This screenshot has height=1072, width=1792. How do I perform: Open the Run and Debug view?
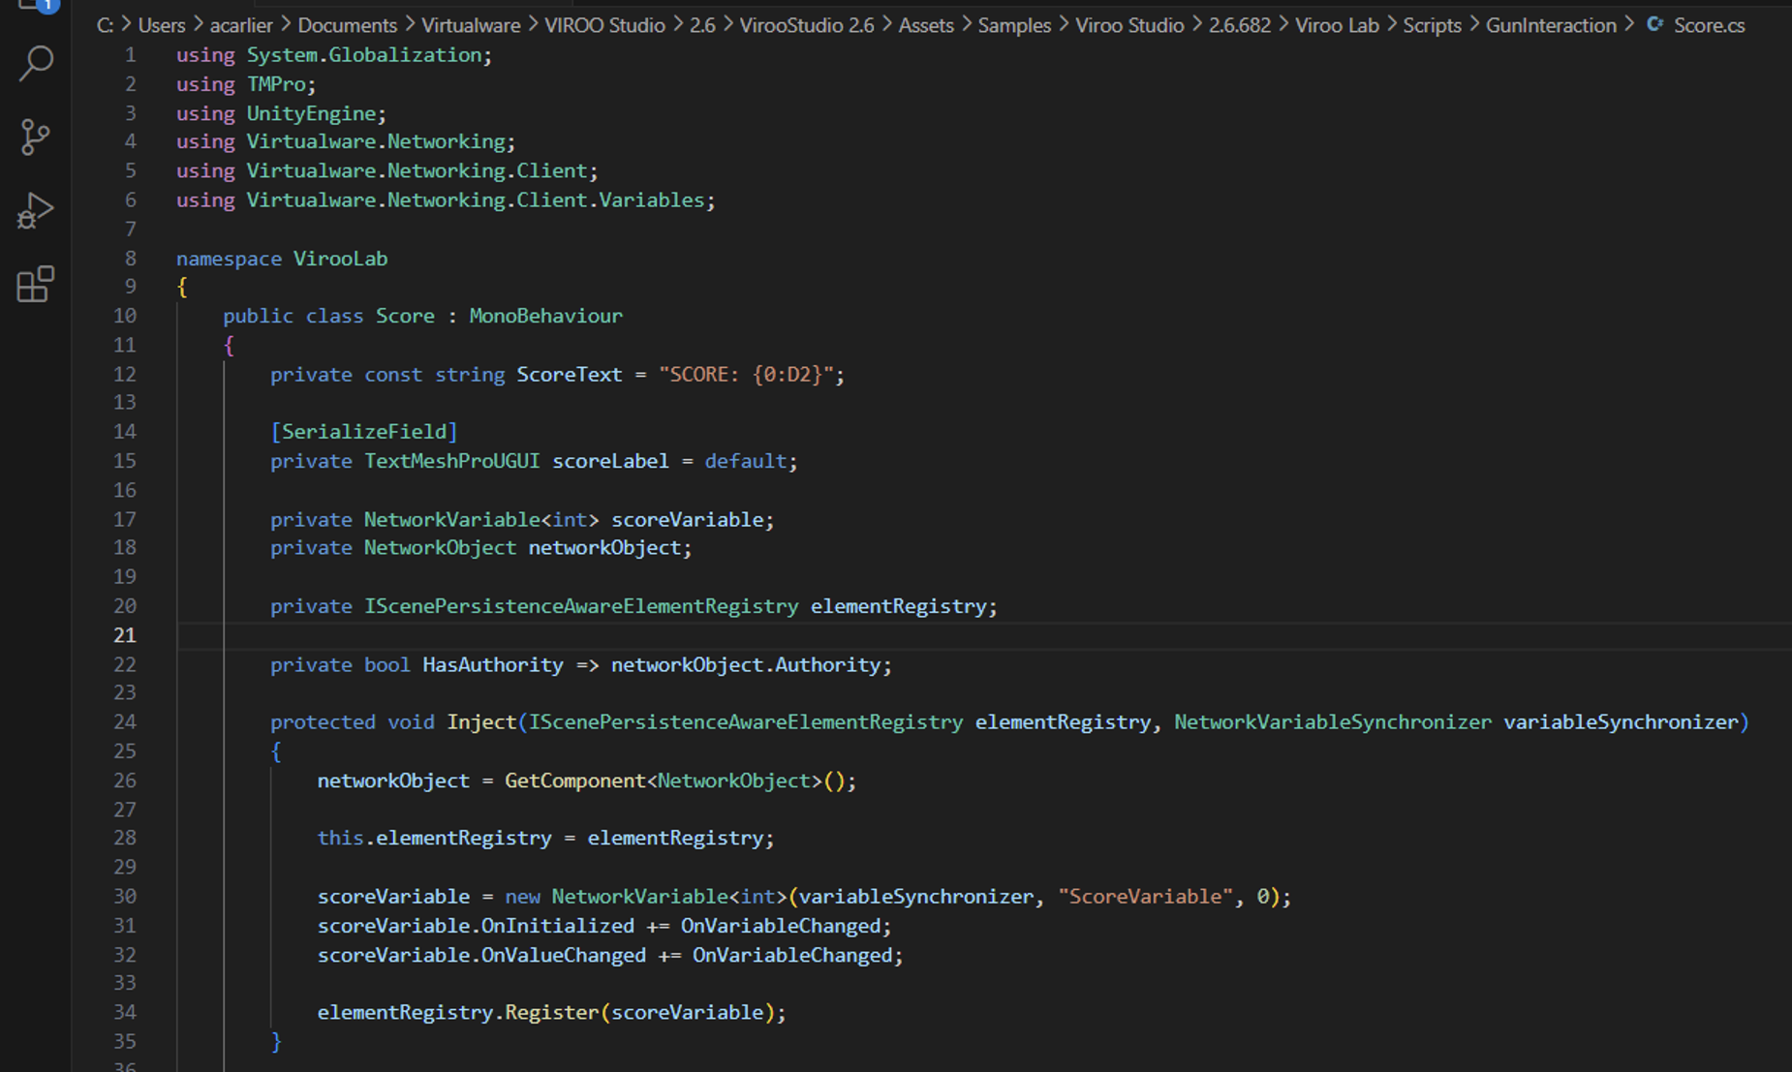click(36, 210)
